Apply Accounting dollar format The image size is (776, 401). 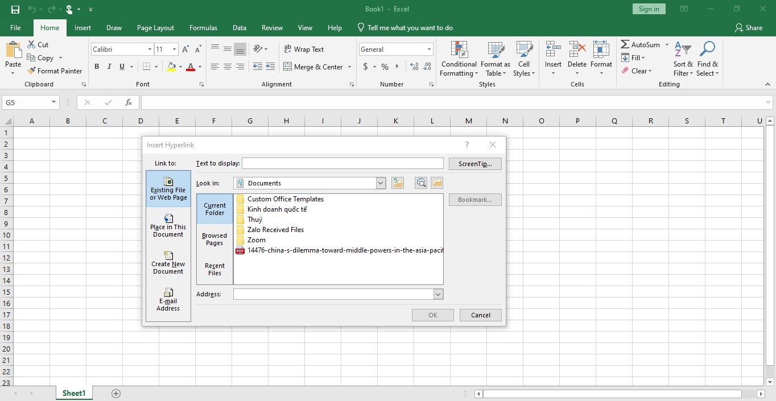(x=365, y=67)
